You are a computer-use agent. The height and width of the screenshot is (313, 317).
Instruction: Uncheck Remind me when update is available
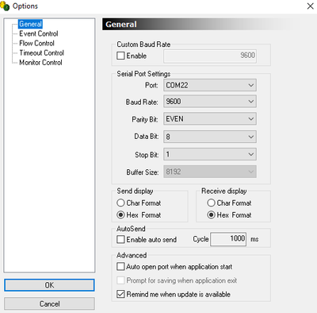tap(120, 294)
